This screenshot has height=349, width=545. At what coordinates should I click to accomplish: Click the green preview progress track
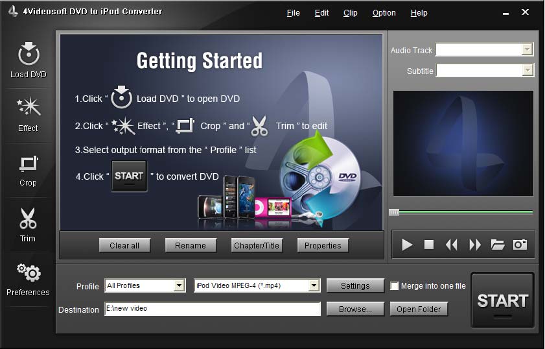point(466,212)
